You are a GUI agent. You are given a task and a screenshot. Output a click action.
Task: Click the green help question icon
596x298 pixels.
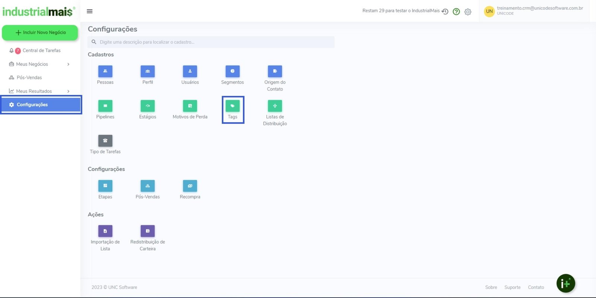(456, 12)
